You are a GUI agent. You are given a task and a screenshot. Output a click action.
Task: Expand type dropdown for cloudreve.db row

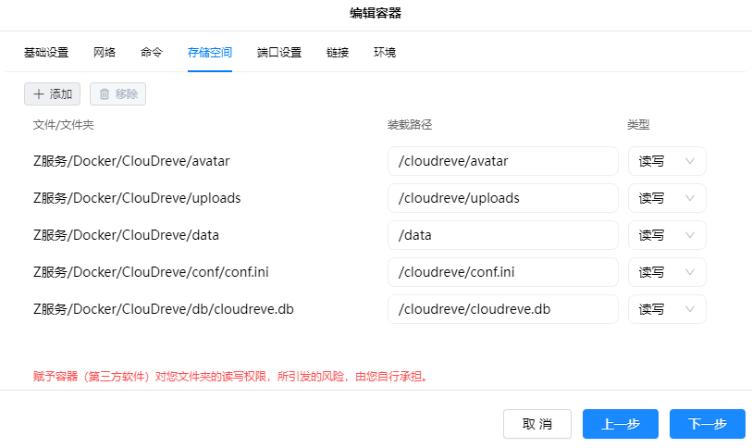pyautogui.click(x=667, y=309)
